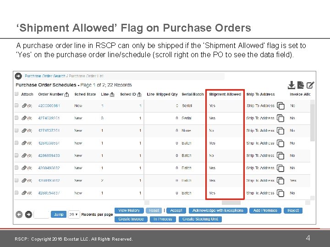Open attachments paperclip for order 4274637261
Image resolution: width=330 pixels, height=247 pixels.
click(x=24, y=130)
